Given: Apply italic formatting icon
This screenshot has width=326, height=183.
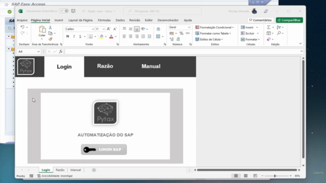Looking at the screenshot, I should (x=74, y=36).
